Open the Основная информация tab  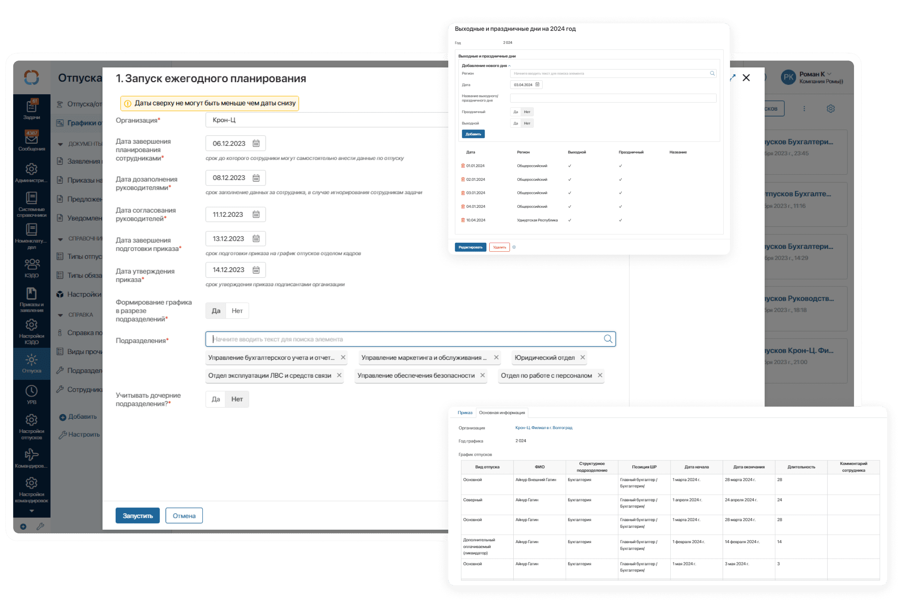point(501,413)
